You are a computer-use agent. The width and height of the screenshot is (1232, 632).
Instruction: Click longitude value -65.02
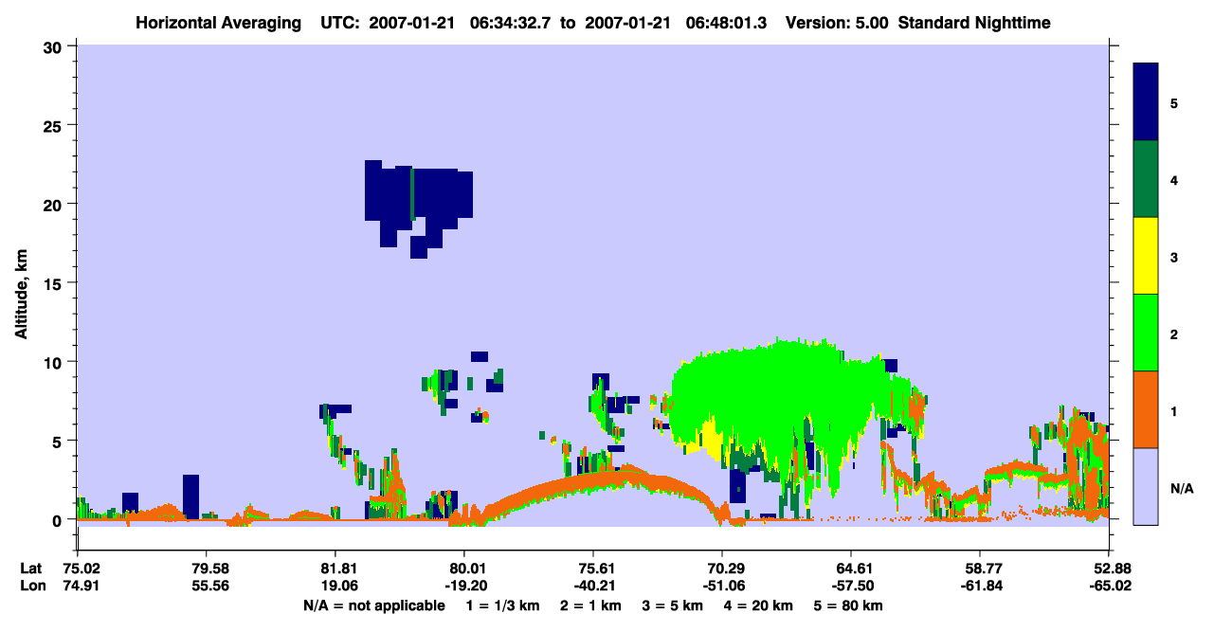coord(1109,586)
